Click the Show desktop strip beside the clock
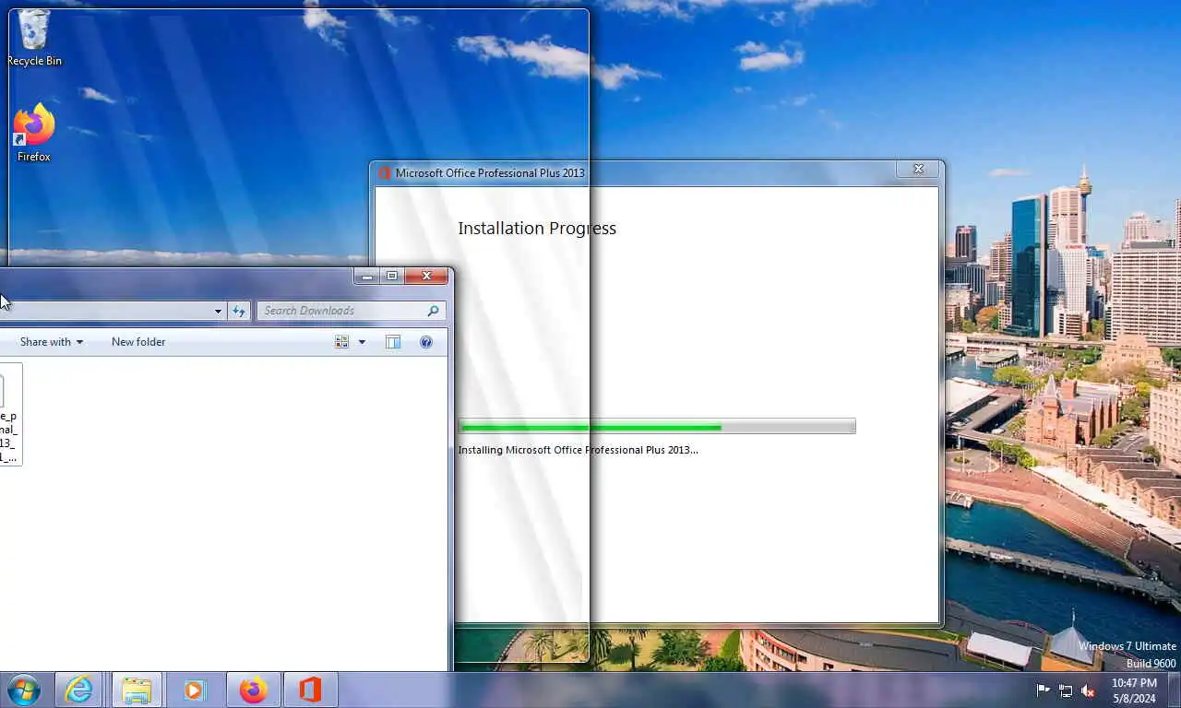The image size is (1181, 708). [x=1175, y=690]
